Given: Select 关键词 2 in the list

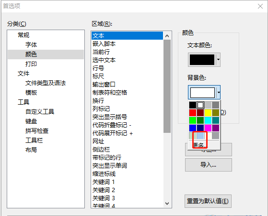Looking at the screenshot, I should tap(127, 190).
